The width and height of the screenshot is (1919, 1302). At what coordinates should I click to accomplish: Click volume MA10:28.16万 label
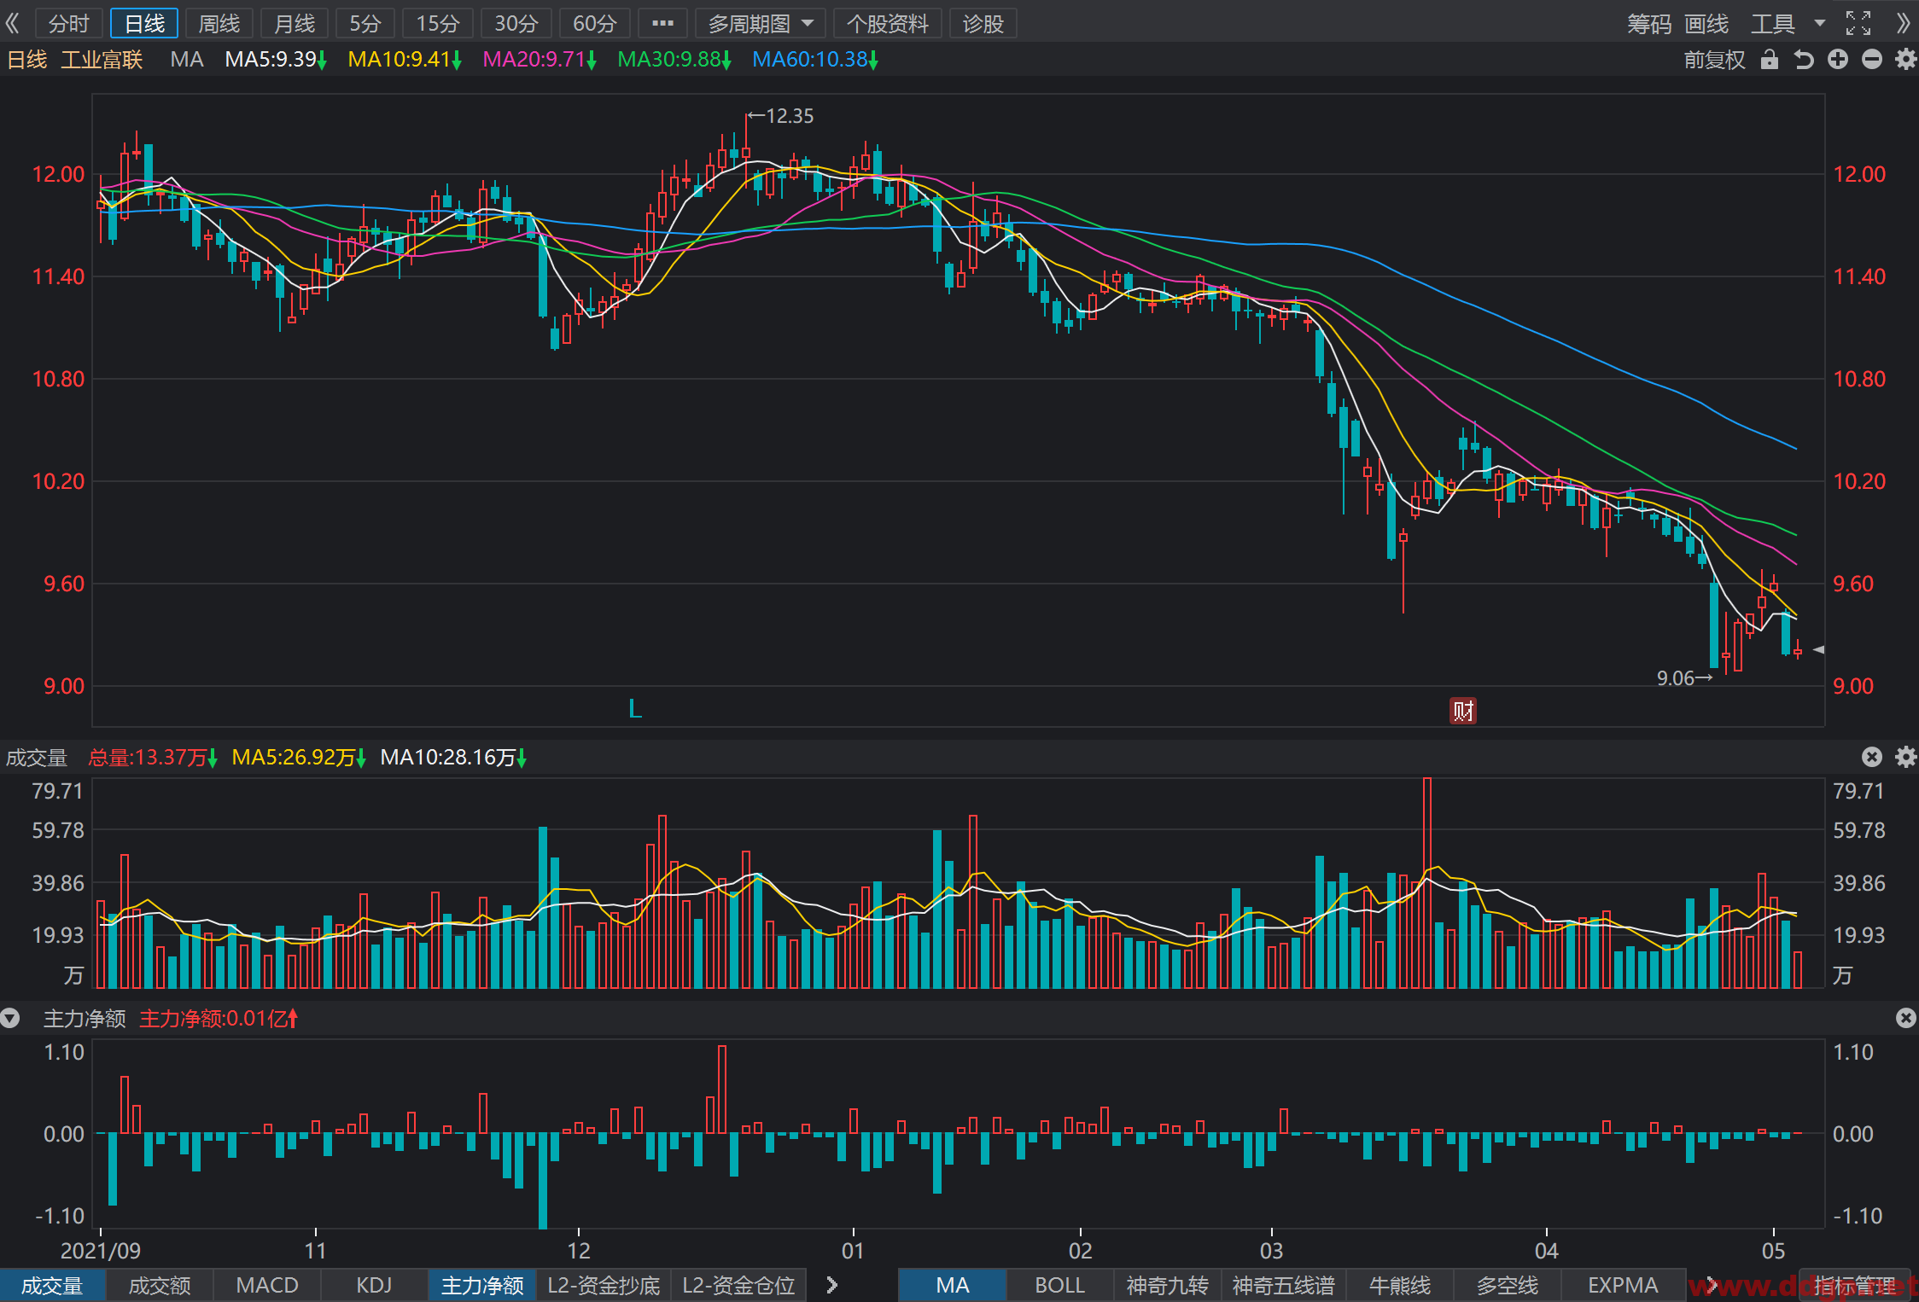point(453,757)
